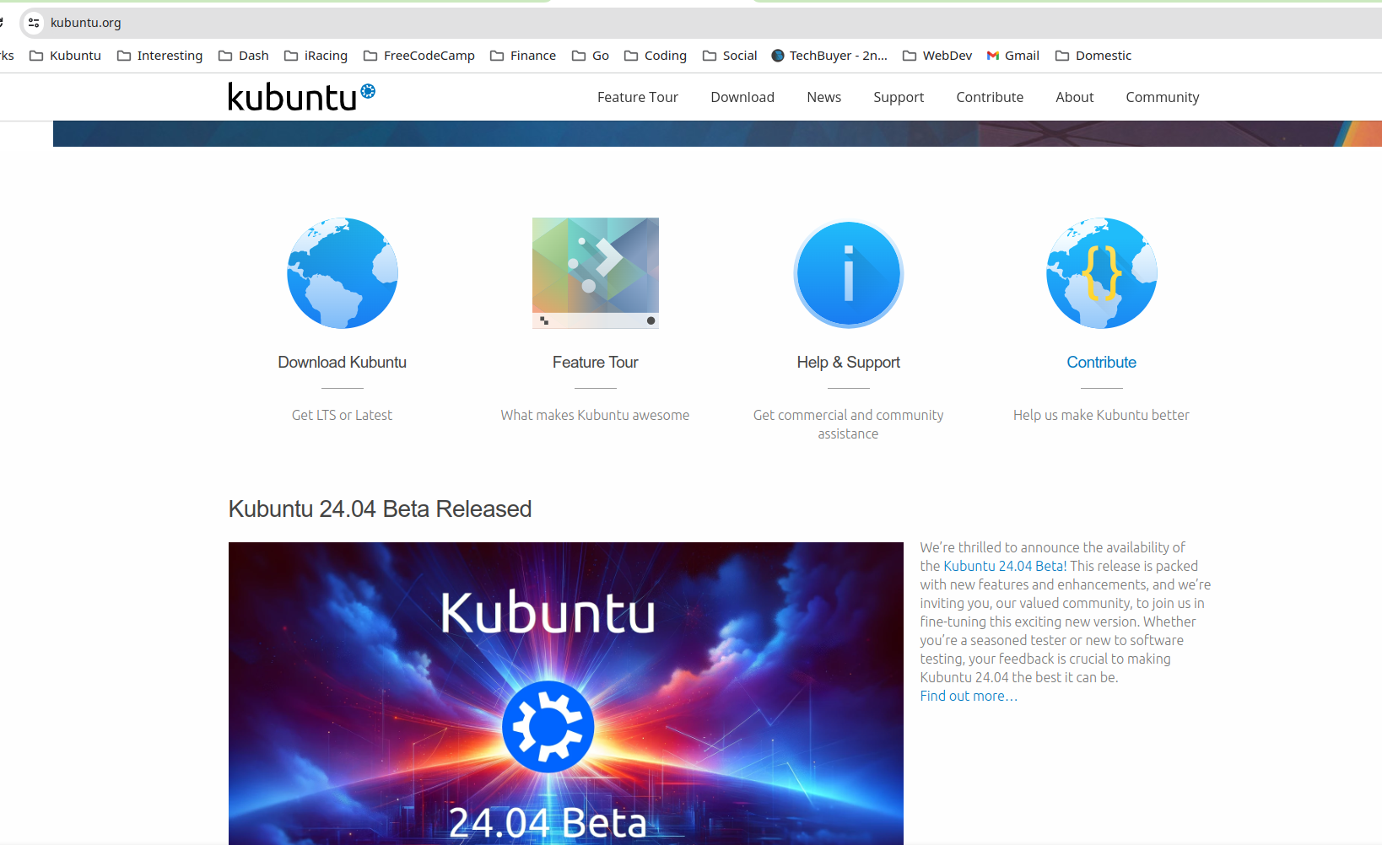Click the Kubuntu logo in site header
Image resolution: width=1382 pixels, height=845 pixels.
point(301,97)
